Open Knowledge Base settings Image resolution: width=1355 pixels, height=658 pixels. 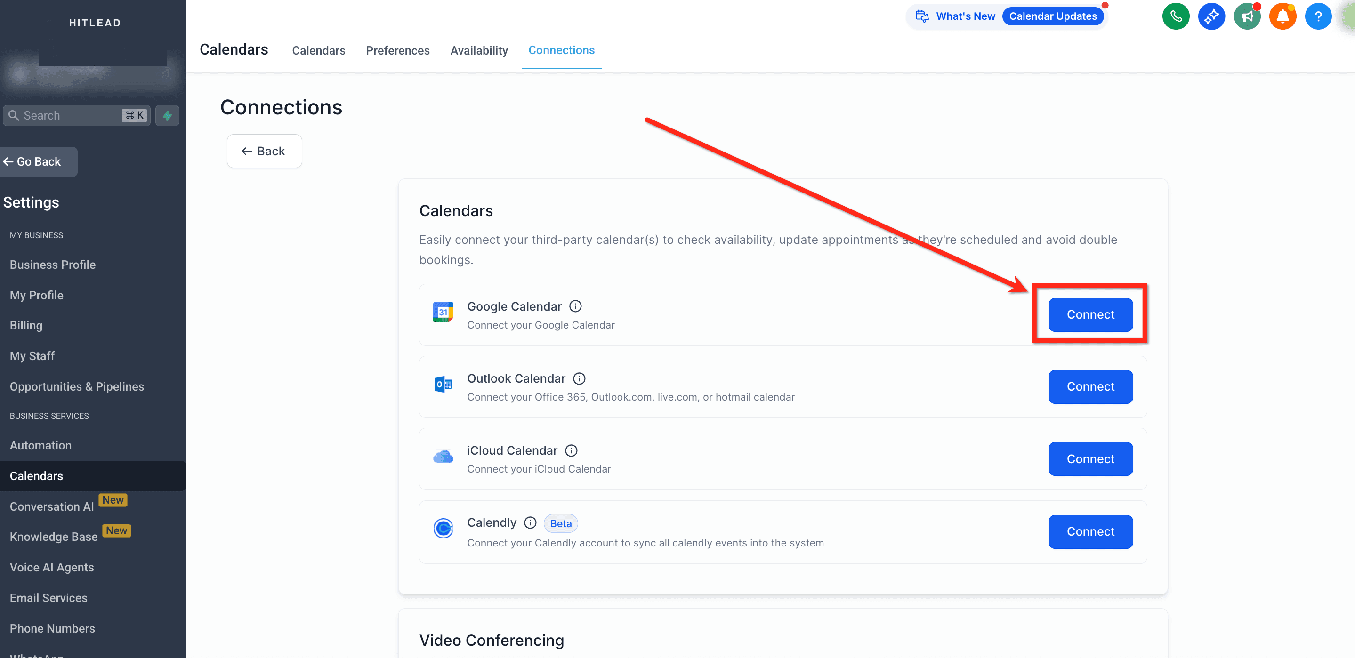(x=54, y=537)
